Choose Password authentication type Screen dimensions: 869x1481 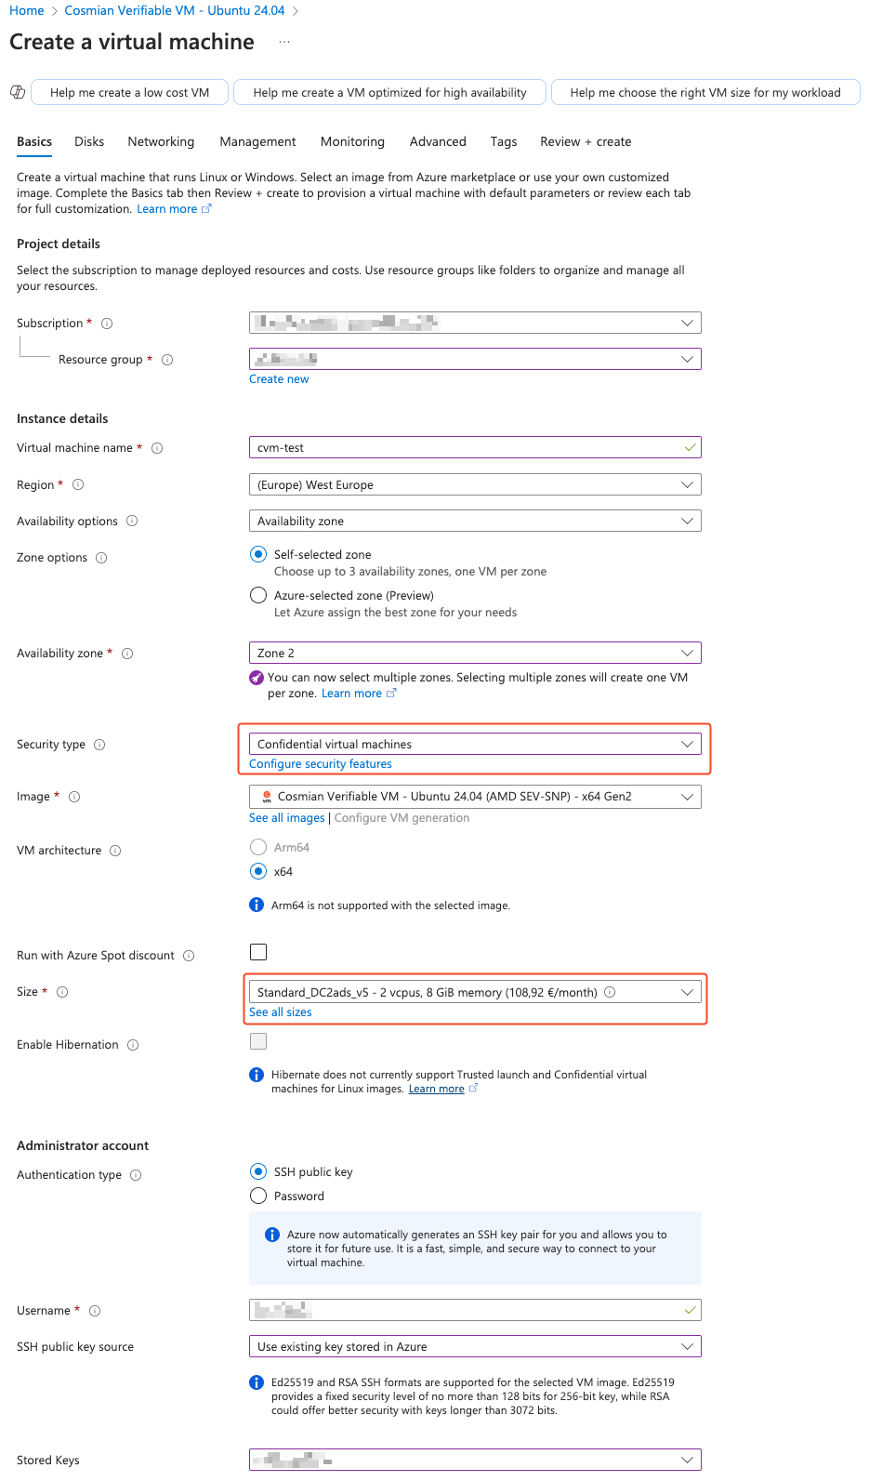point(258,1196)
